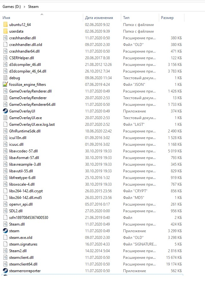Go to Games (D:) in the address path
This screenshot has width=205, height=281.
point(12,7)
